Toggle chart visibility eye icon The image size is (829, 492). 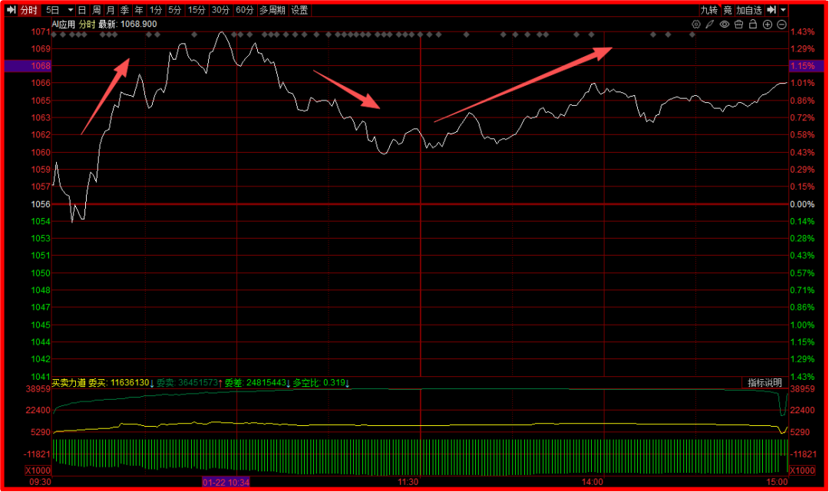pyautogui.click(x=724, y=25)
